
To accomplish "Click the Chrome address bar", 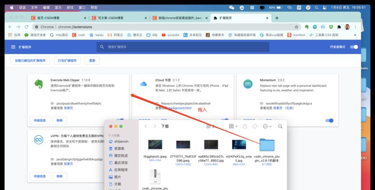I will point(165,27).
